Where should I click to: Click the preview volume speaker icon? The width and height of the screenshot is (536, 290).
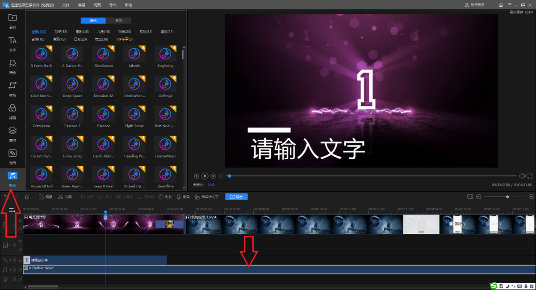click(522, 176)
